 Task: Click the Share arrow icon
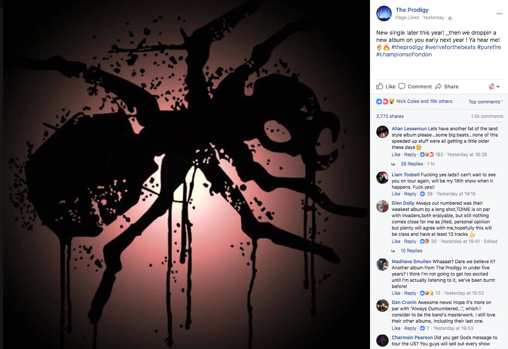point(438,86)
